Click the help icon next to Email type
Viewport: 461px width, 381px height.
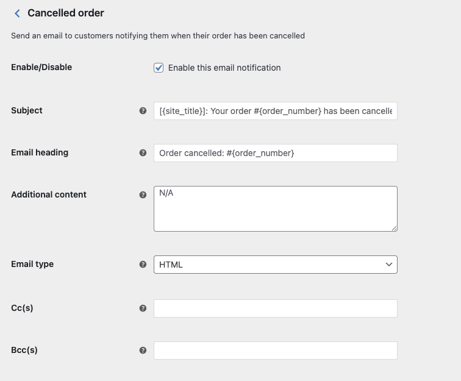pos(143,265)
